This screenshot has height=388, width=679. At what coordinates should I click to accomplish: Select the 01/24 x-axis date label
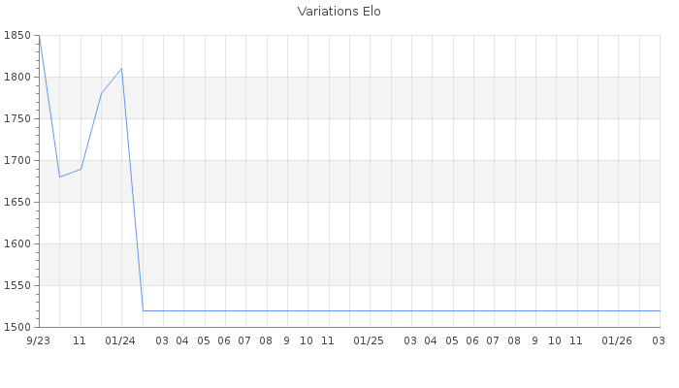(120, 341)
